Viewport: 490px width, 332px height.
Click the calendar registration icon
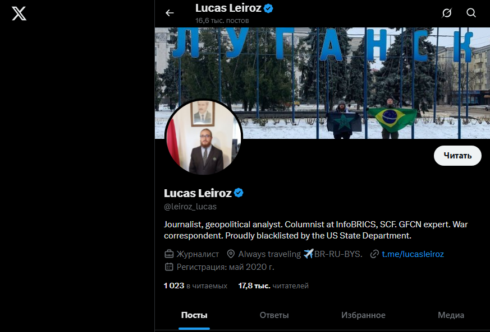(x=169, y=267)
